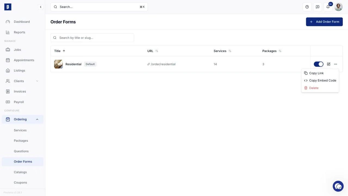
Task: Click the Invoices dollar icon
Action: coord(8,91)
